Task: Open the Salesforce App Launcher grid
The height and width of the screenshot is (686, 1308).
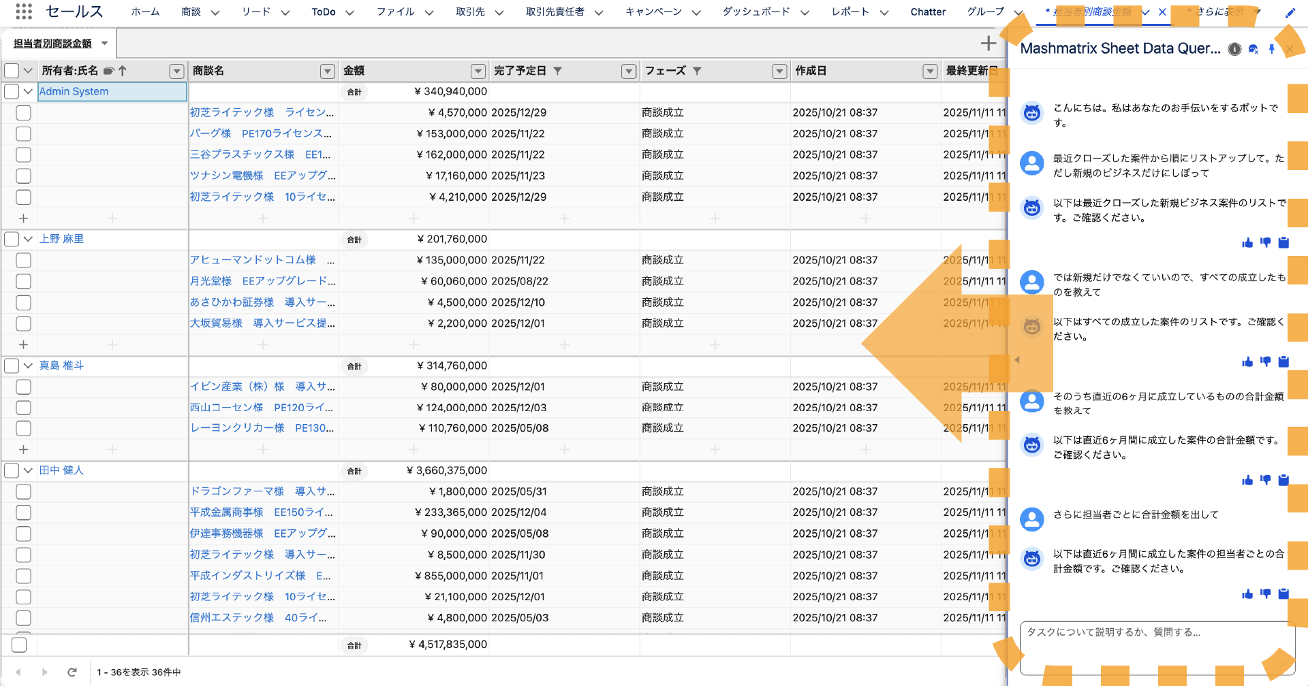Action: point(24,12)
